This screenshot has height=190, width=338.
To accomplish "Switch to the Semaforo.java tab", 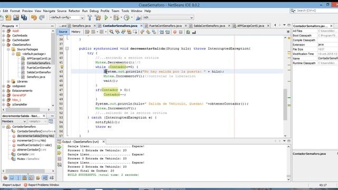I will pos(81,26).
